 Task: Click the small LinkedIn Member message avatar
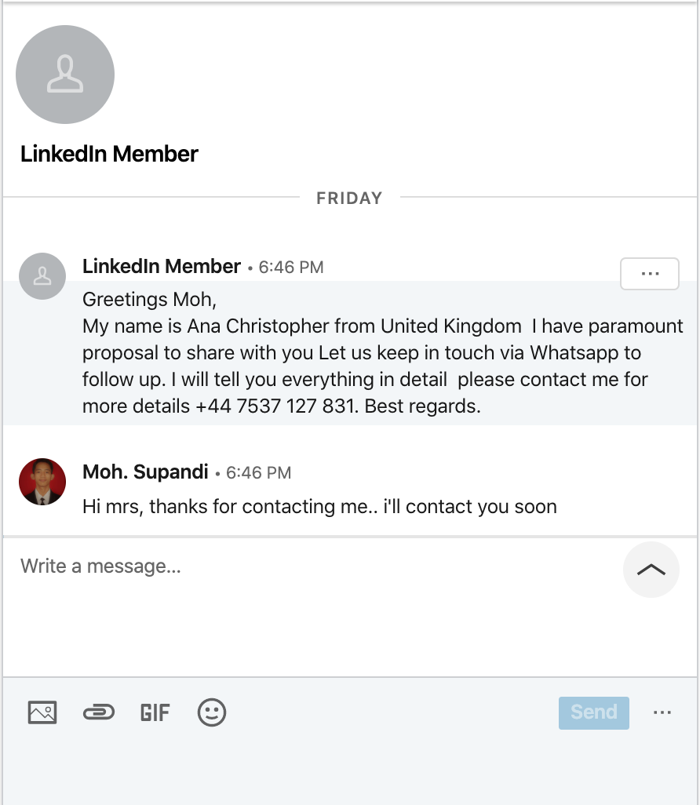click(42, 276)
